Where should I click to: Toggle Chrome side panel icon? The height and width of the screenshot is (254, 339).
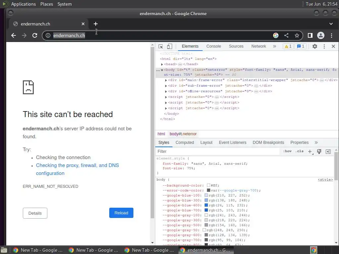pos(310,35)
